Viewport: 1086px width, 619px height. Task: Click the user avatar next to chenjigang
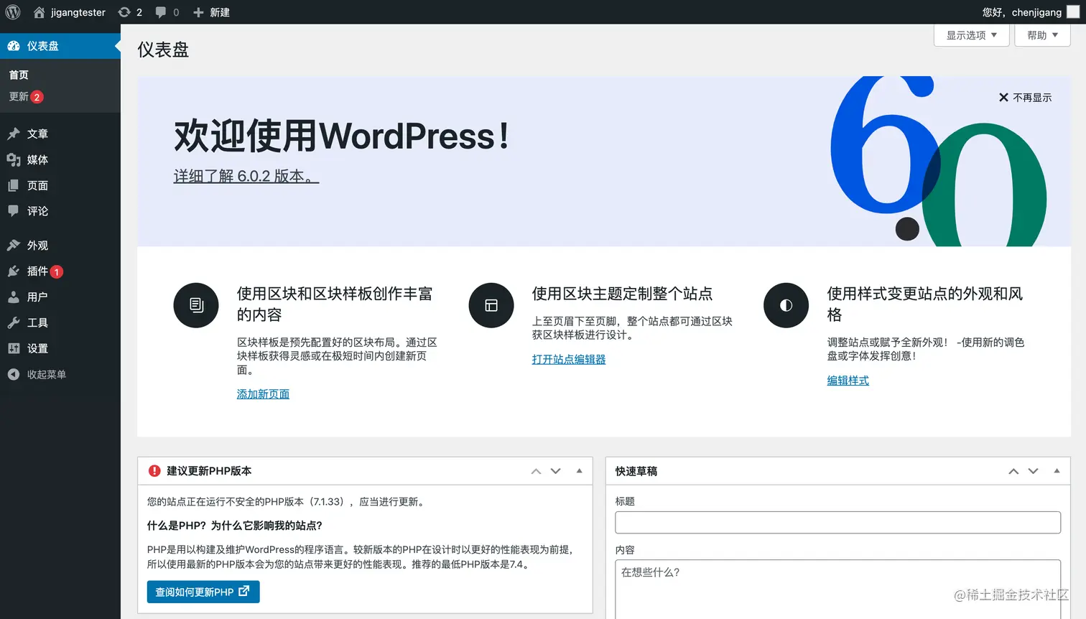tap(1073, 12)
